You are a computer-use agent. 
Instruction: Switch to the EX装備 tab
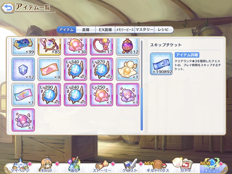[x=105, y=30]
